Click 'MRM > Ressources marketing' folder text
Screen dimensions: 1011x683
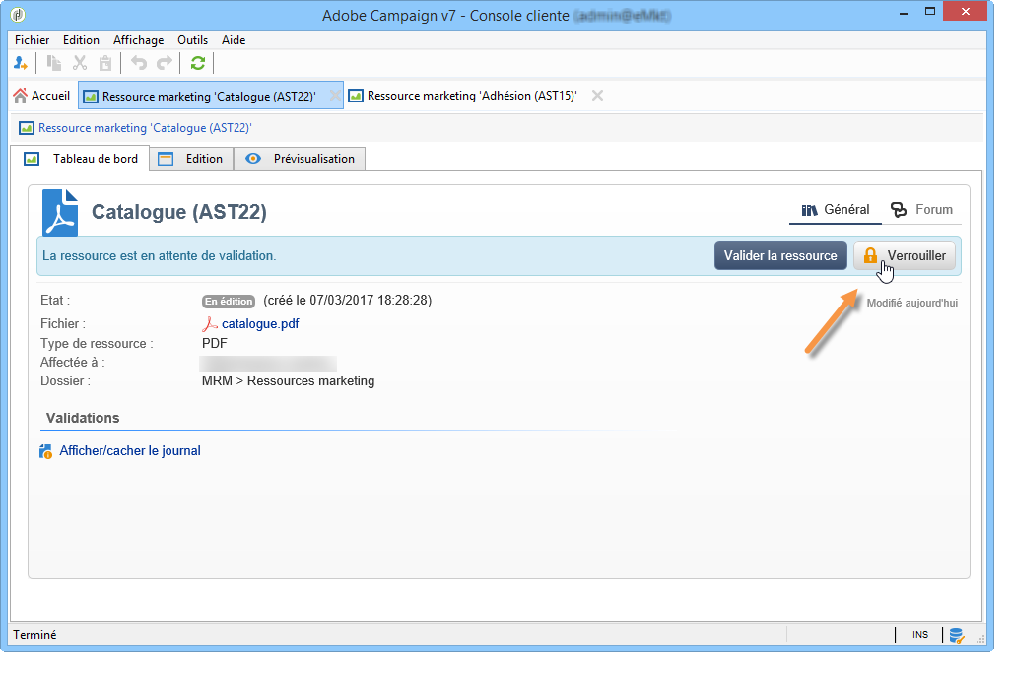click(x=288, y=381)
